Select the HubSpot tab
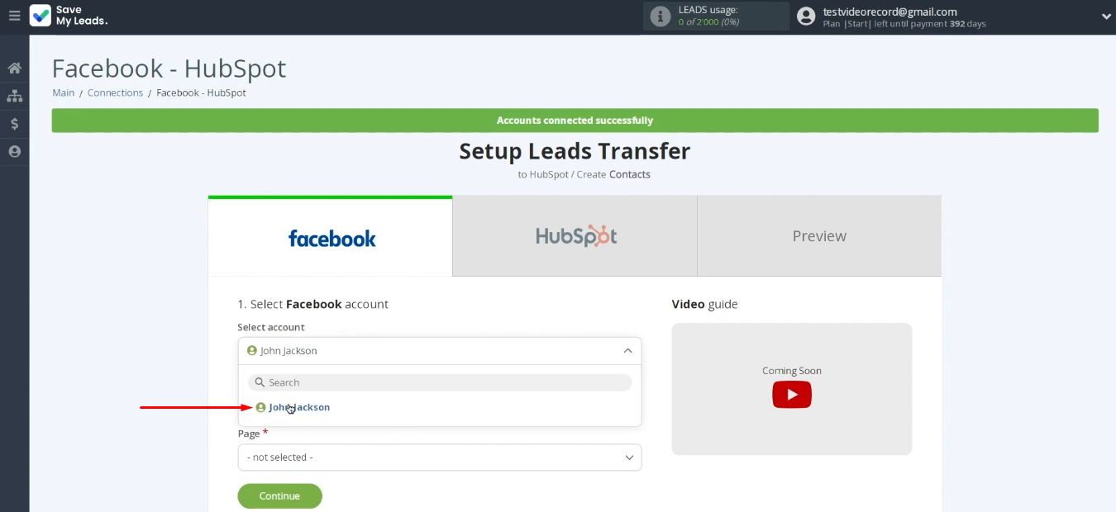This screenshot has height=512, width=1116. 575,237
